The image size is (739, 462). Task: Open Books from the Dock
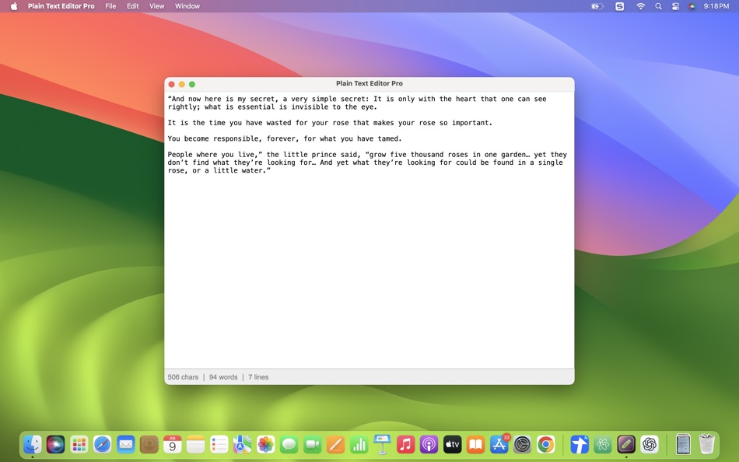[x=475, y=444]
